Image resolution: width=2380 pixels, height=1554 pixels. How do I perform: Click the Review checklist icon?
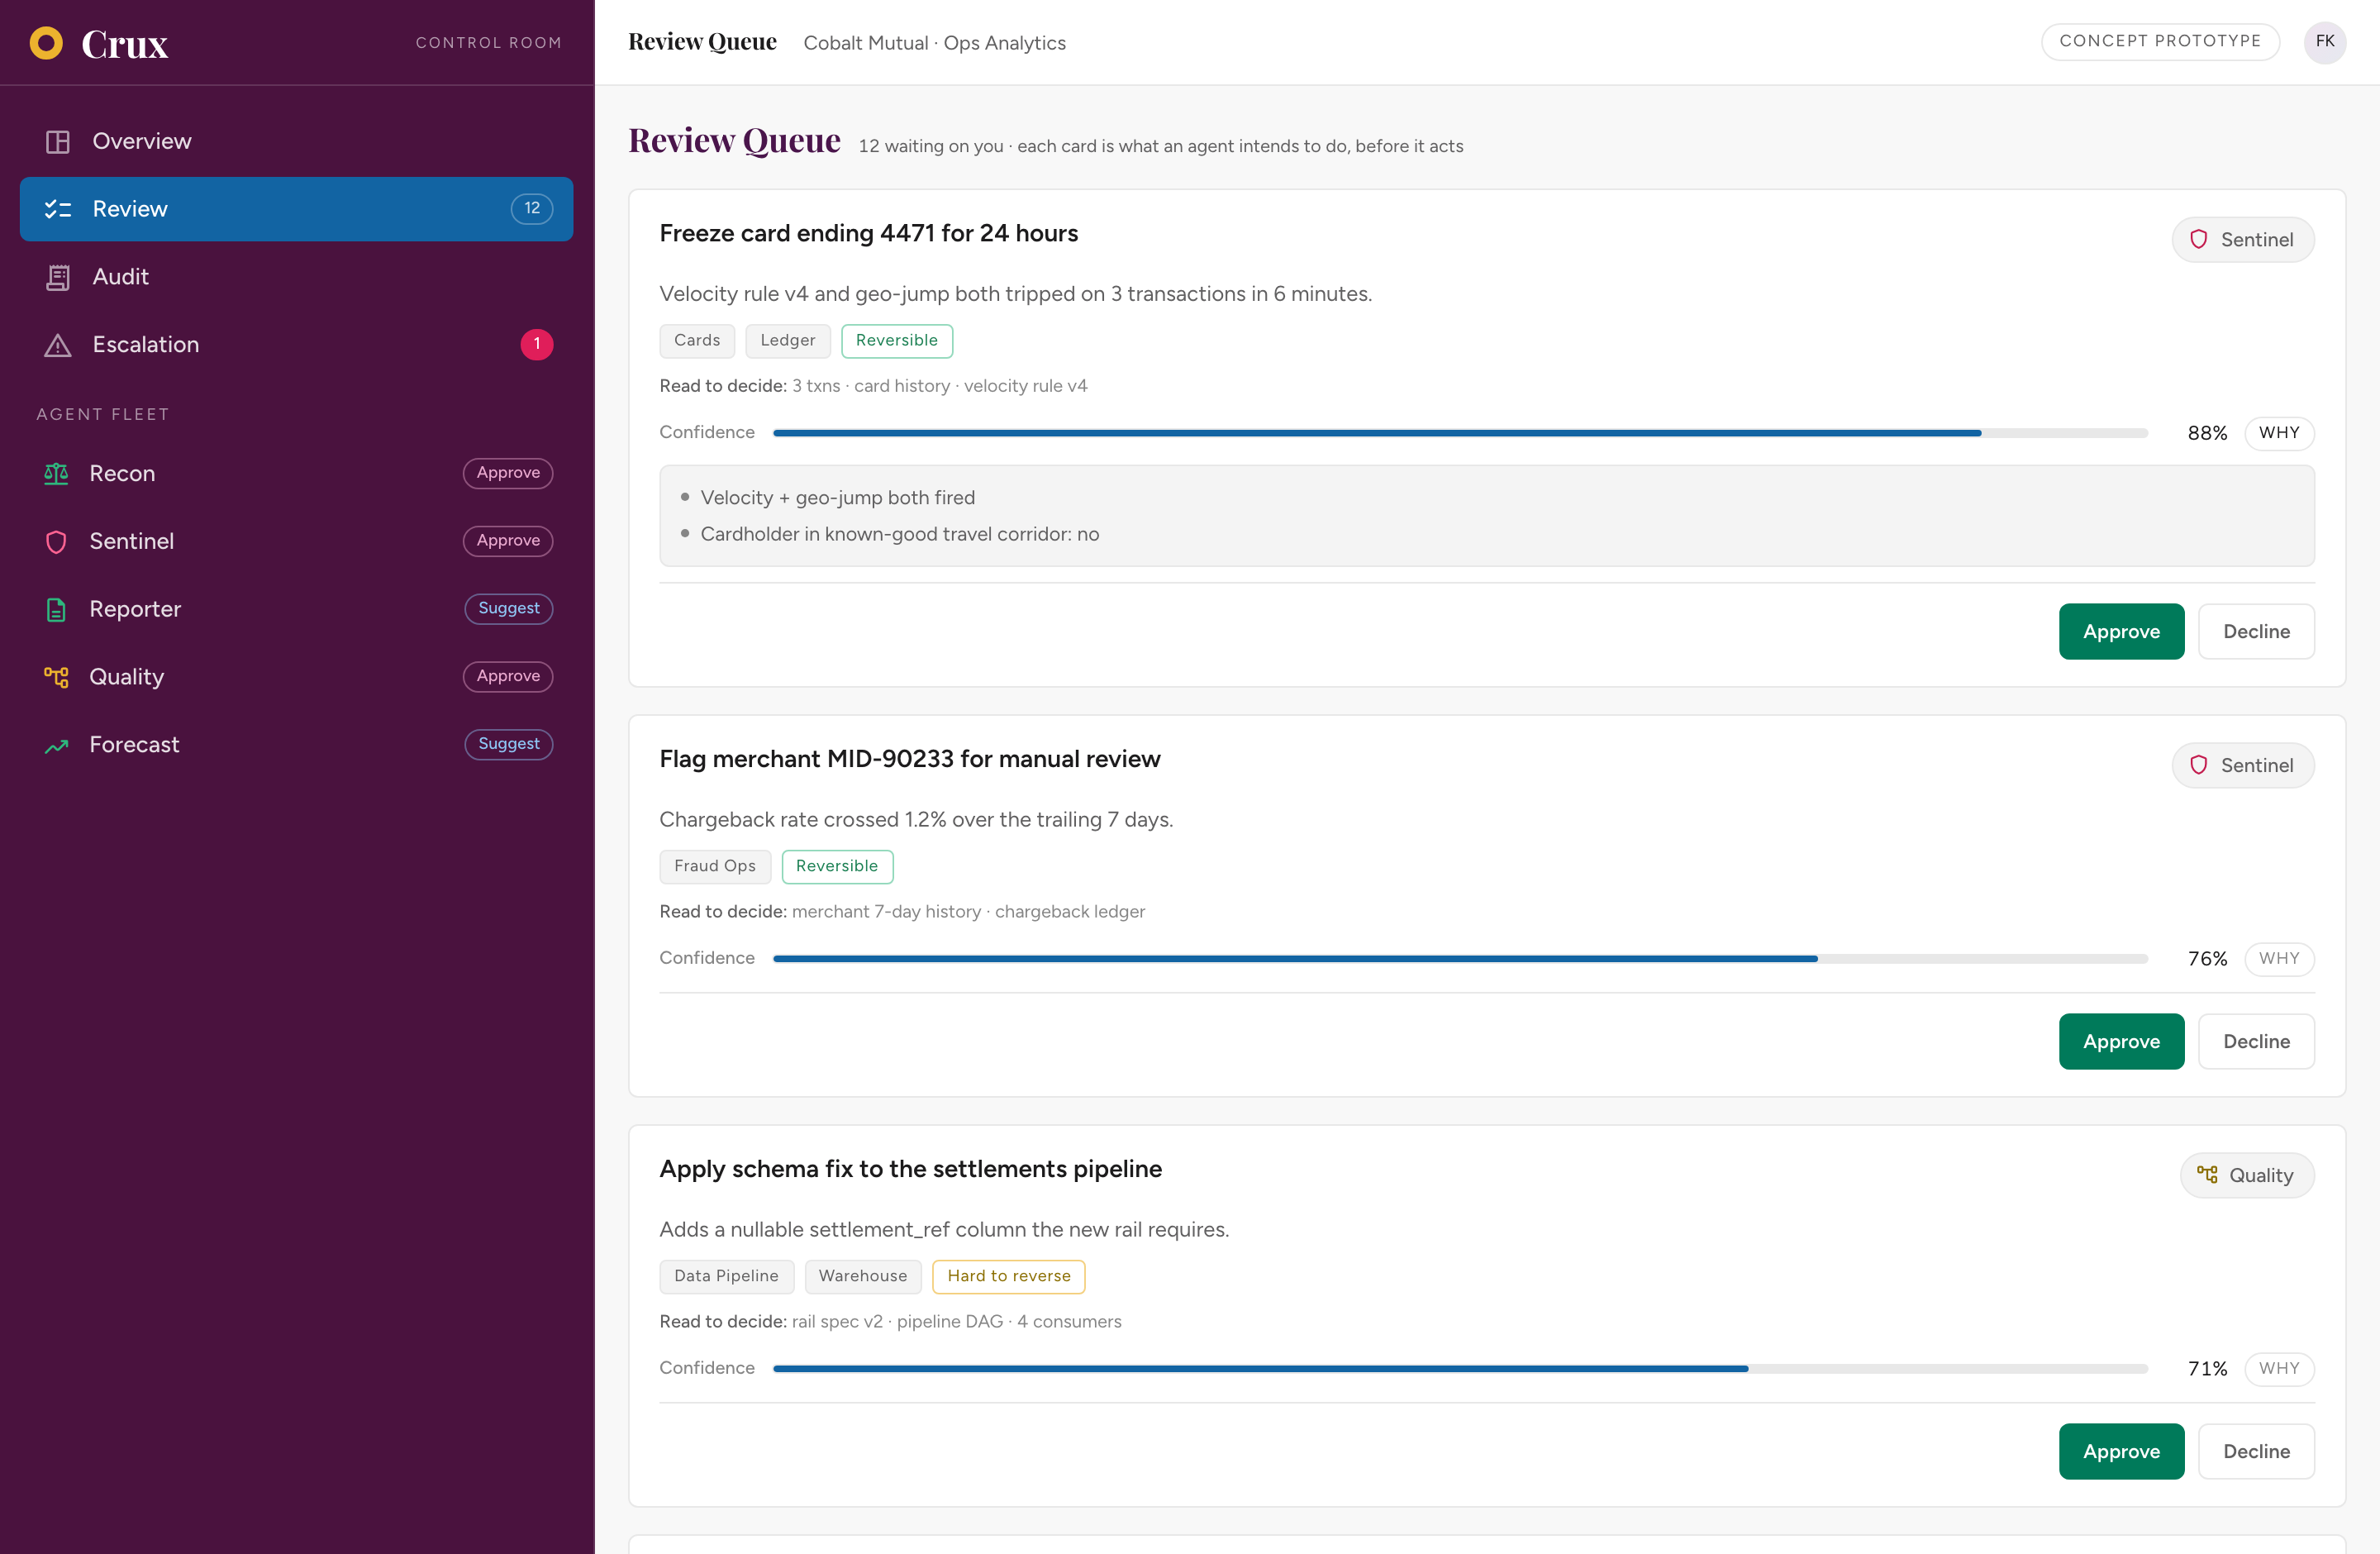[58, 209]
